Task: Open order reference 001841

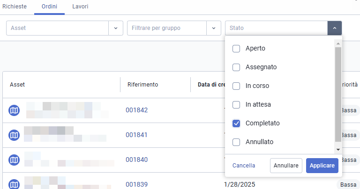Action: (136, 135)
